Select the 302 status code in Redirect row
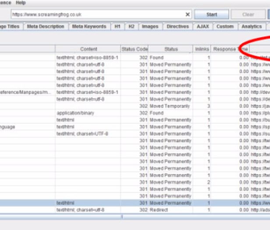Viewport: 270px width, 230px height. [134, 210]
